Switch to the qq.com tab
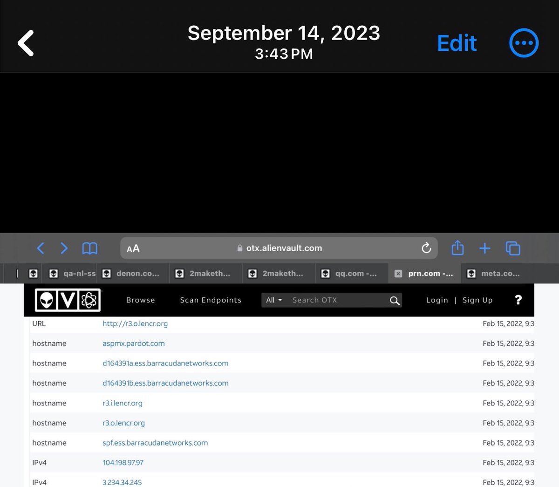This screenshot has width=559, height=487. [x=352, y=274]
